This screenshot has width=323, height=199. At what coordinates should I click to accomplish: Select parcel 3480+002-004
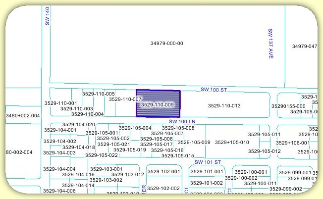pos(22,115)
